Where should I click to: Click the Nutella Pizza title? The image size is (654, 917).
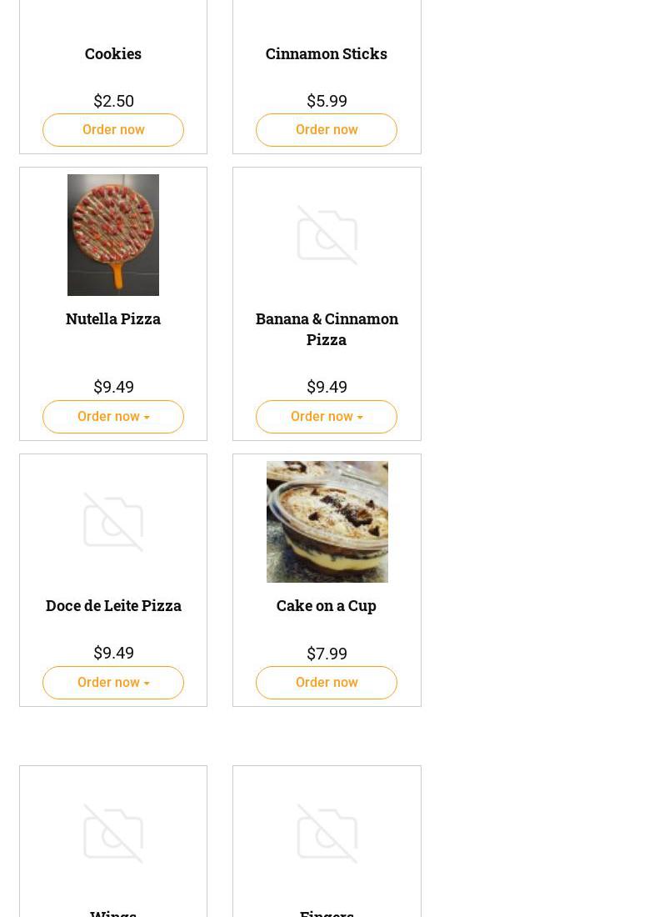[113, 318]
